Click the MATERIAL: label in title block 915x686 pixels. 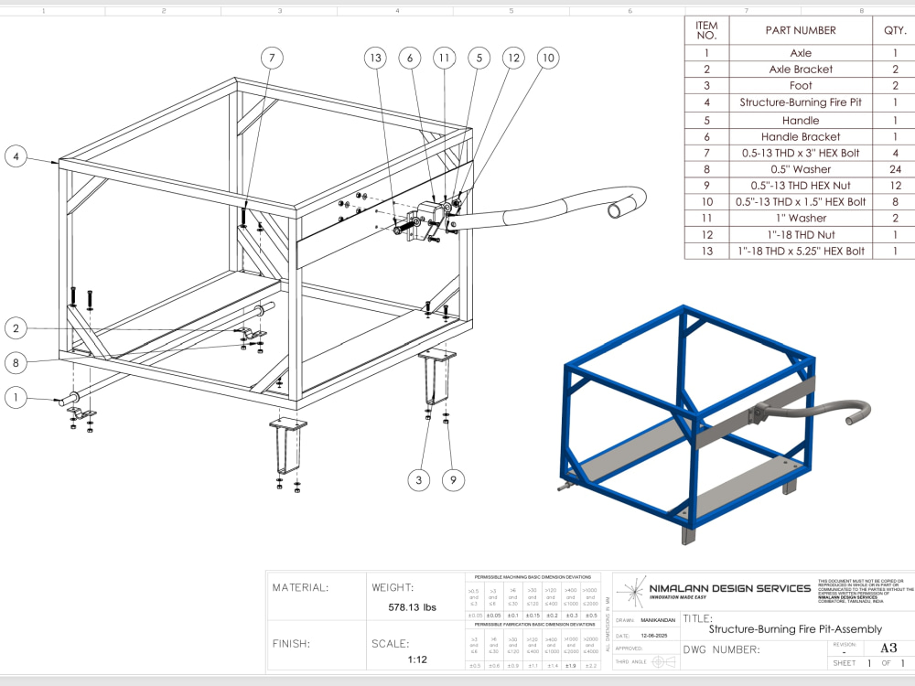(300, 587)
